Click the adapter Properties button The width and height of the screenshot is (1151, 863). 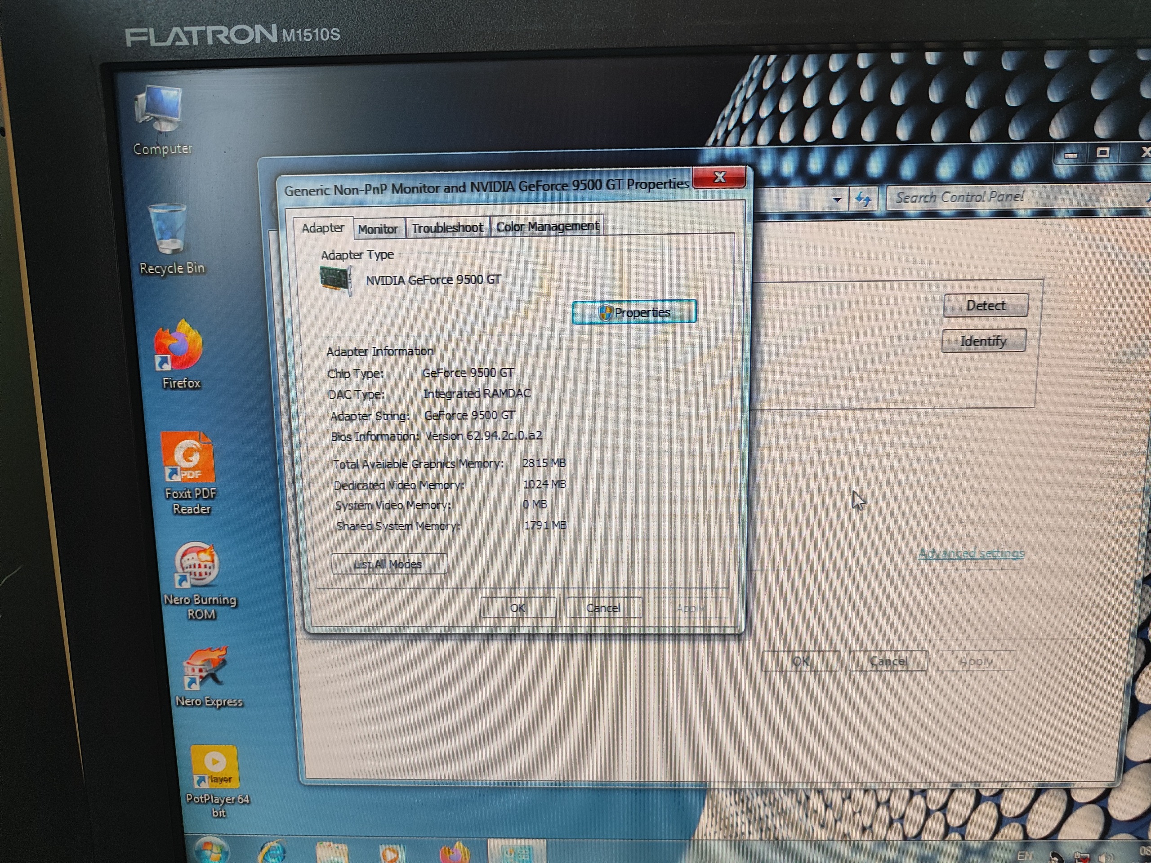[634, 312]
